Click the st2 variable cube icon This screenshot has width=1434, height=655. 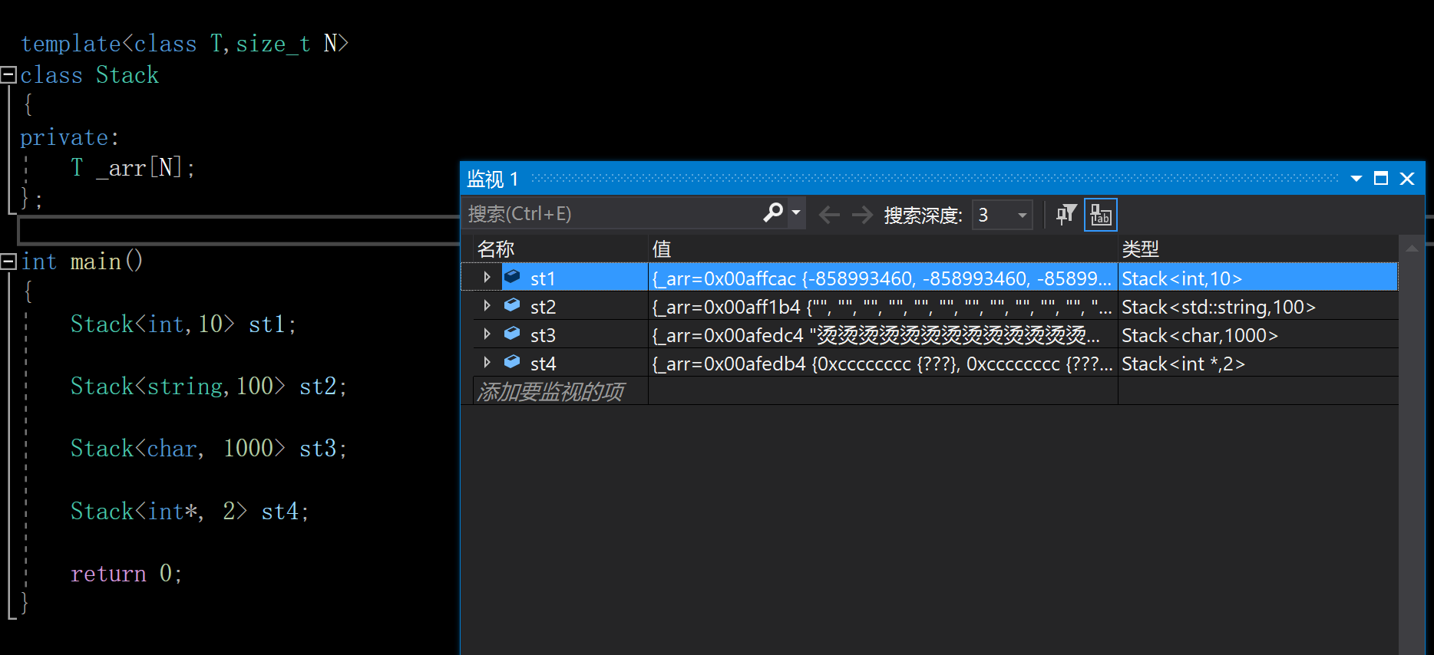pyautogui.click(x=512, y=305)
